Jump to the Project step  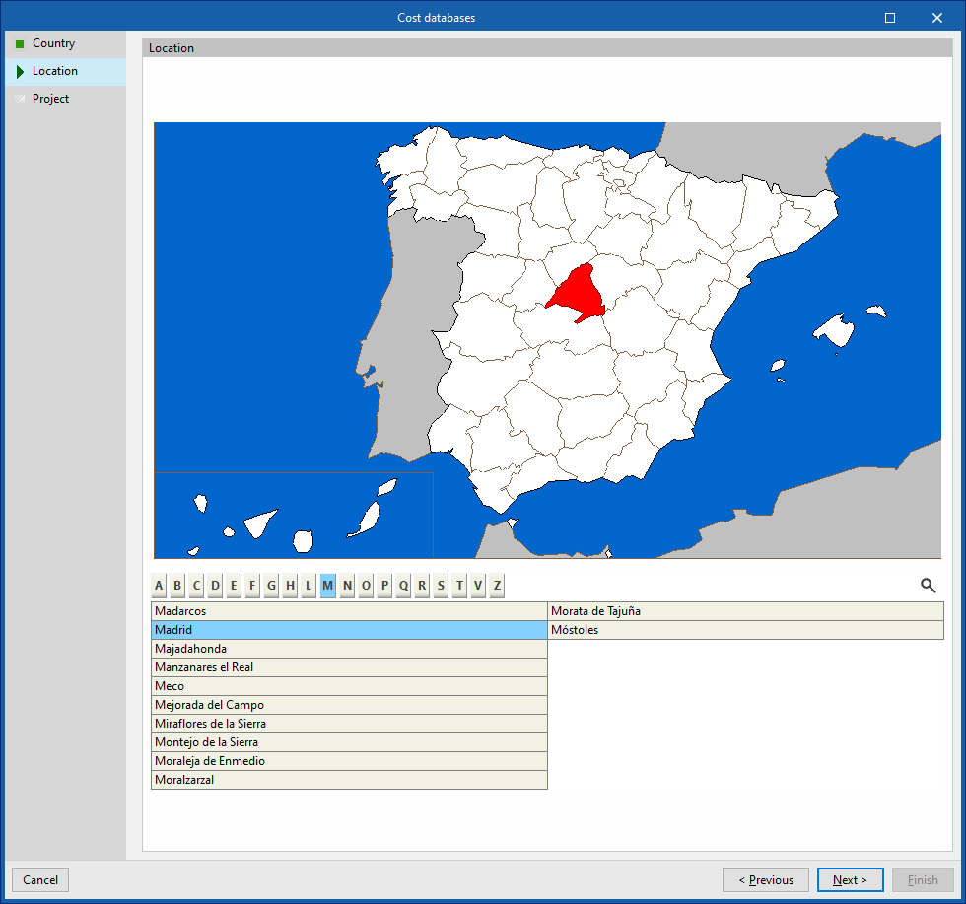click(66, 99)
